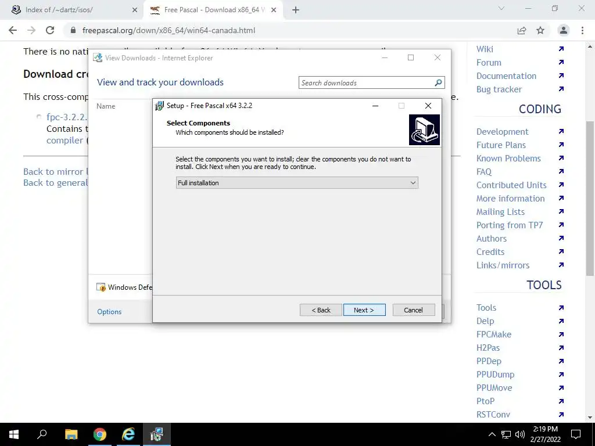The height and width of the screenshot is (446, 595).
Task: Share this page from the address bar
Action: (x=522, y=30)
